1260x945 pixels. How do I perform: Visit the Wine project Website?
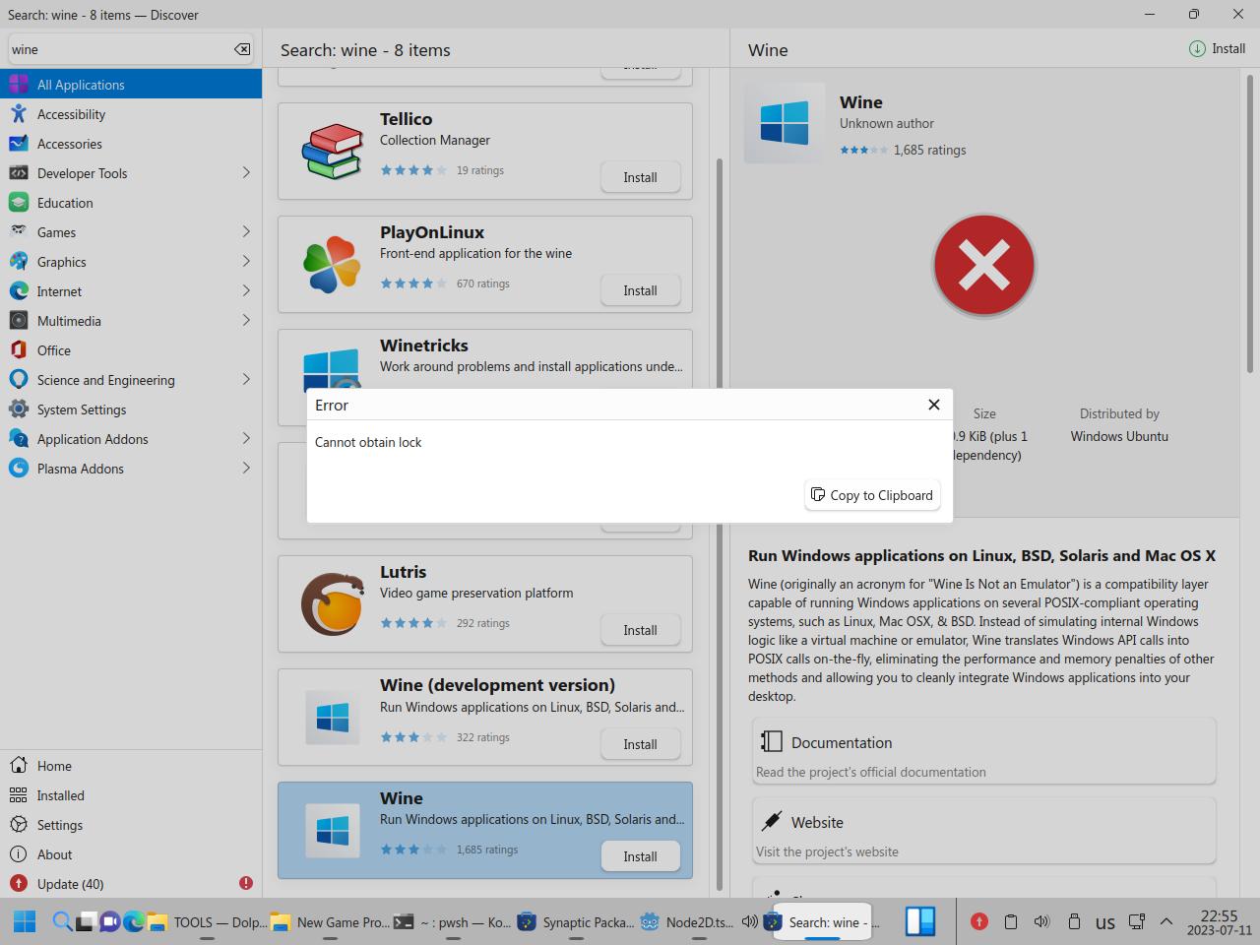click(984, 831)
